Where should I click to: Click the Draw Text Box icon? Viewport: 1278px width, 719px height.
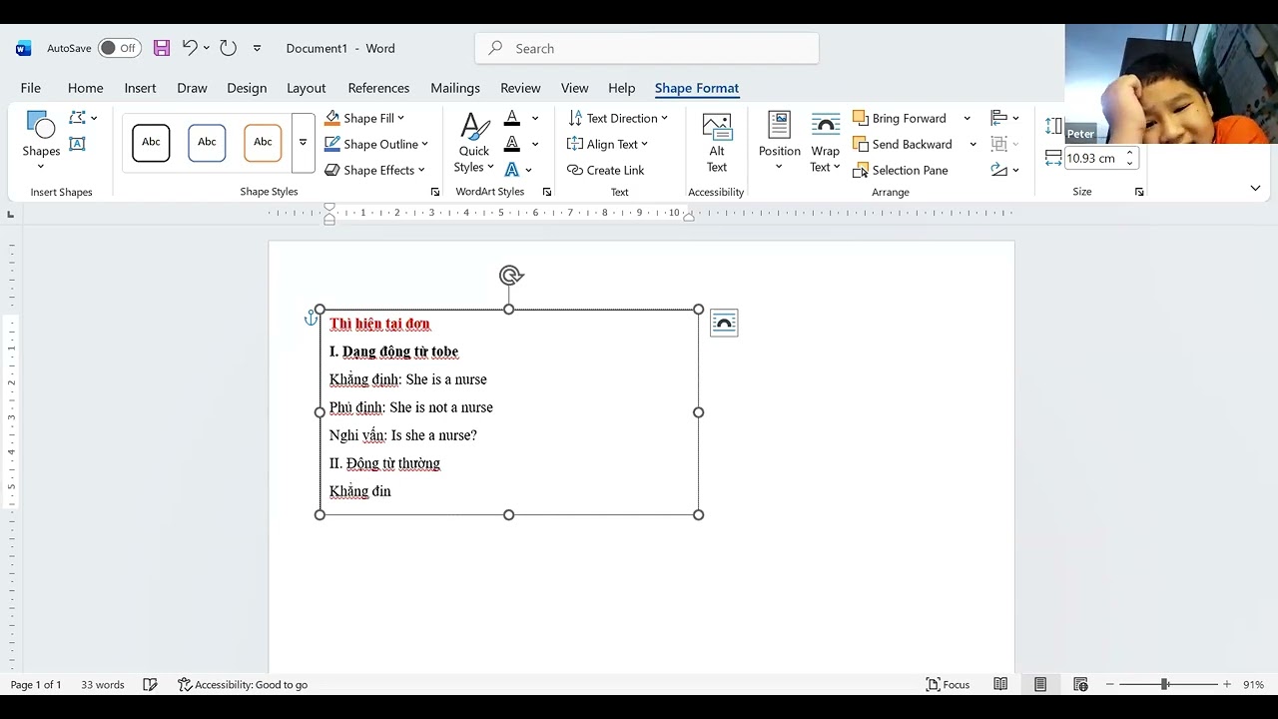pos(77,144)
